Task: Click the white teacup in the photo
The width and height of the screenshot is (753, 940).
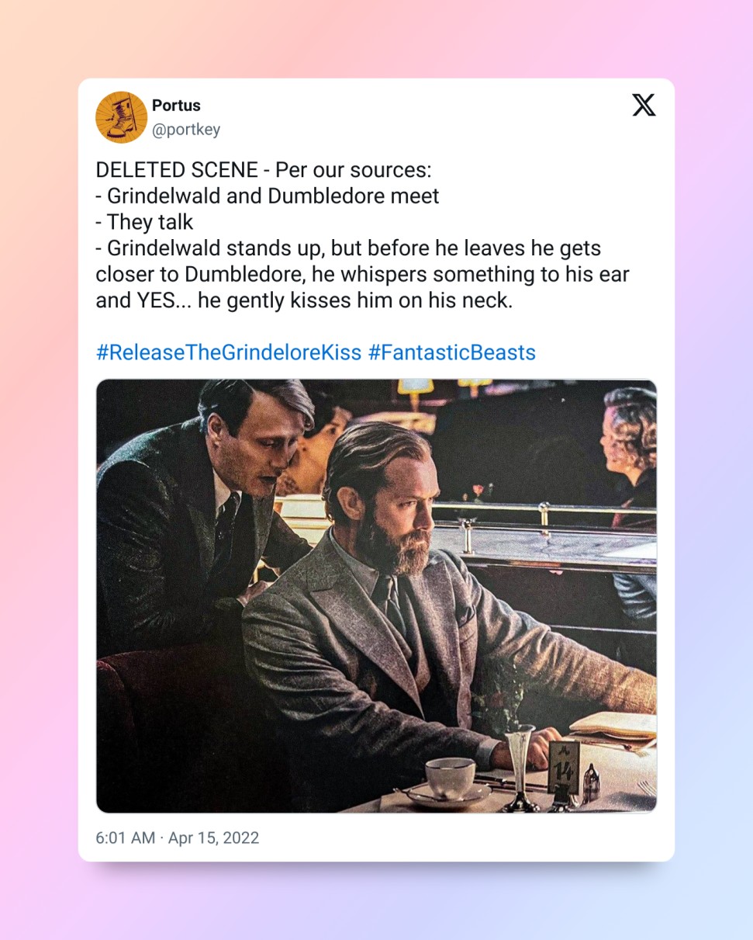Action: click(450, 778)
